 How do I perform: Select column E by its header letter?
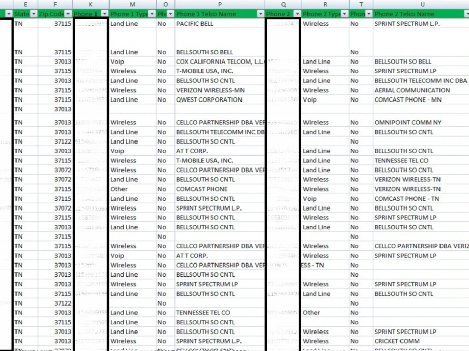pos(25,5)
